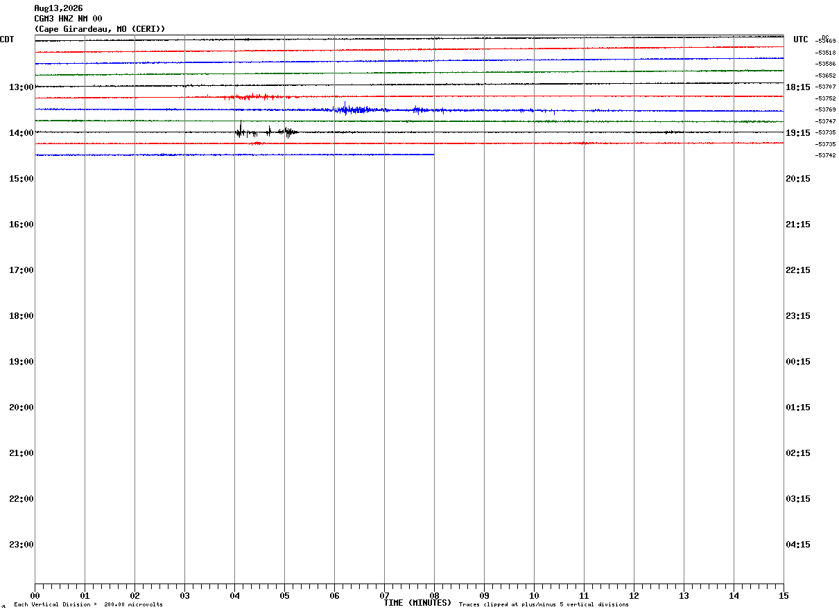
Task: Click the 15 minute axis tick label
Action: coord(784,596)
